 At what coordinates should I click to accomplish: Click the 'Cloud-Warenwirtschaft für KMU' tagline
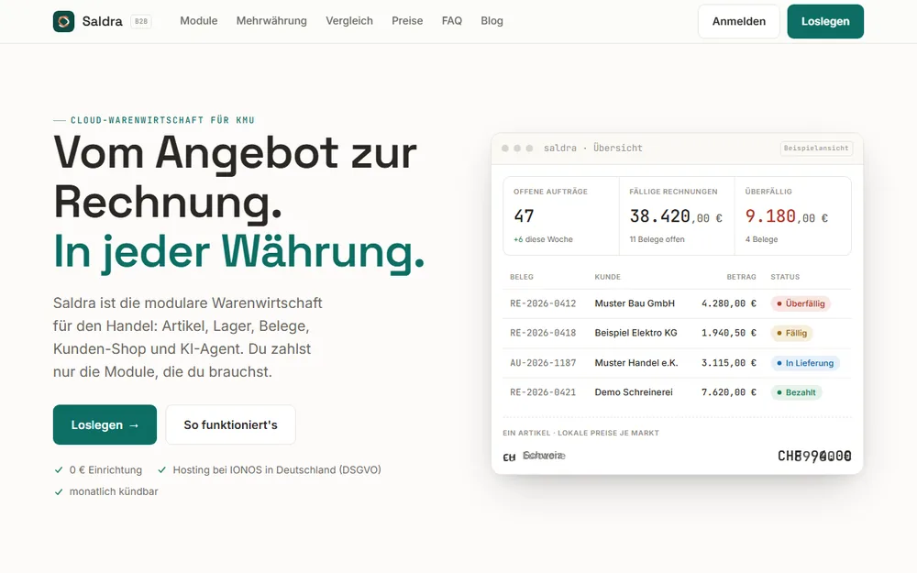pyautogui.click(x=162, y=120)
